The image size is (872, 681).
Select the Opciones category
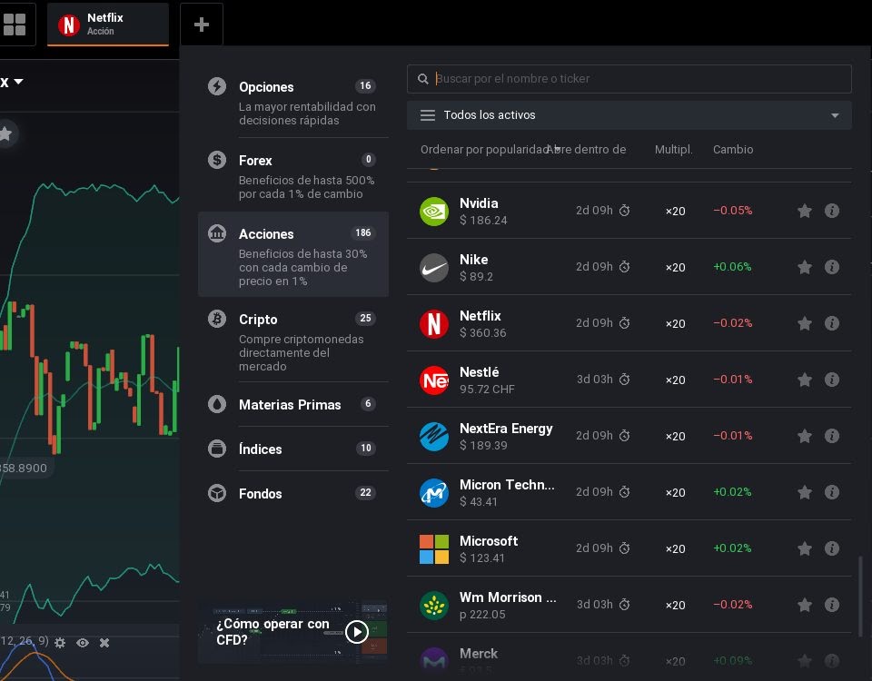tap(293, 103)
